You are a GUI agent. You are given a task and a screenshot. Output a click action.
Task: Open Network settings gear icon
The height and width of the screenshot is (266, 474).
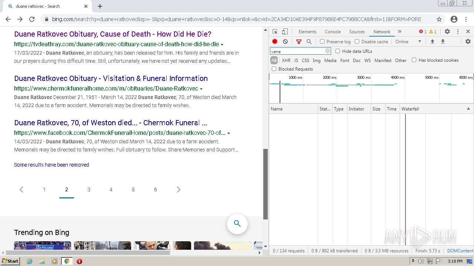point(468,42)
